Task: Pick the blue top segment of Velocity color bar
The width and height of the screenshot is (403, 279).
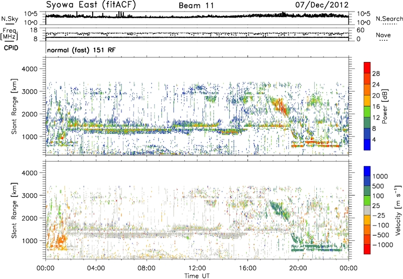Action: pos(367,171)
